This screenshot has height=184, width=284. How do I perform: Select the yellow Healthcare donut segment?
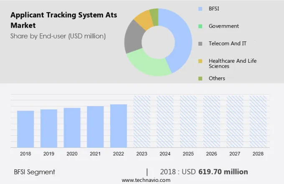(144, 19)
